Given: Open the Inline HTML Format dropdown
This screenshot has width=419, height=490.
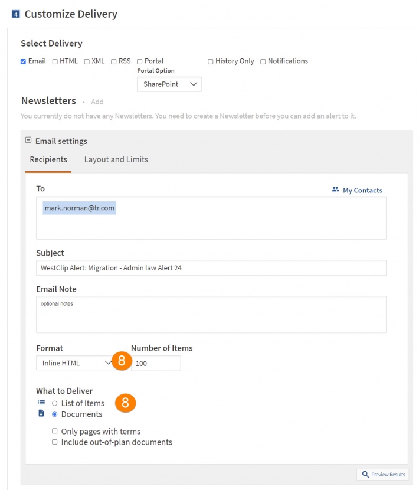Looking at the screenshot, I should pyautogui.click(x=74, y=363).
